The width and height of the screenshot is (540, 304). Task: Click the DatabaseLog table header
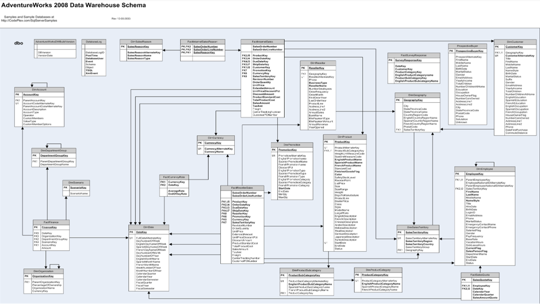point(94,41)
